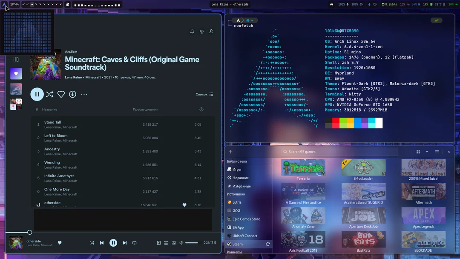Image resolution: width=460 pixels, height=259 pixels.
Task: Switch to the first checkmark workspace
Action: [x=23, y=4]
